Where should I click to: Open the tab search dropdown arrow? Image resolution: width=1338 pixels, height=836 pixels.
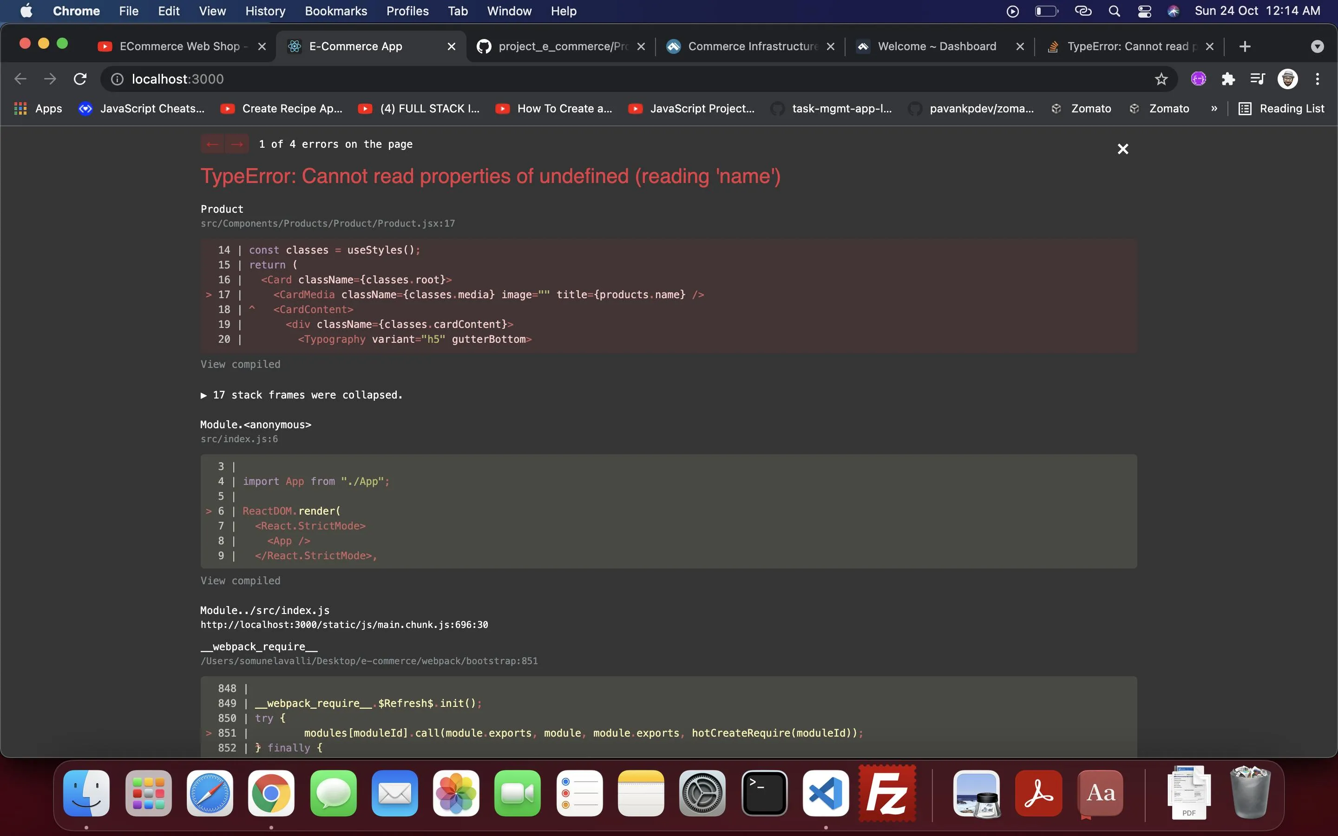tap(1317, 46)
